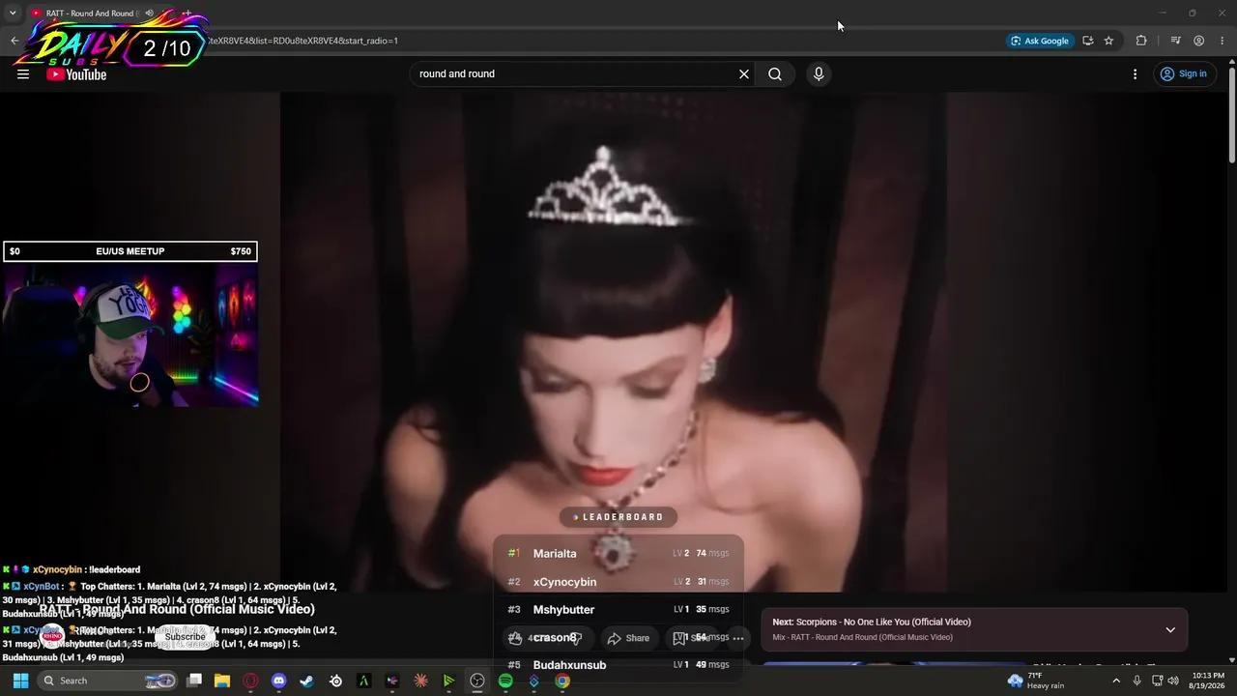1237x696 pixels.
Task: Click the Mshybutter leaderboard entry
Action: pyautogui.click(x=618, y=609)
